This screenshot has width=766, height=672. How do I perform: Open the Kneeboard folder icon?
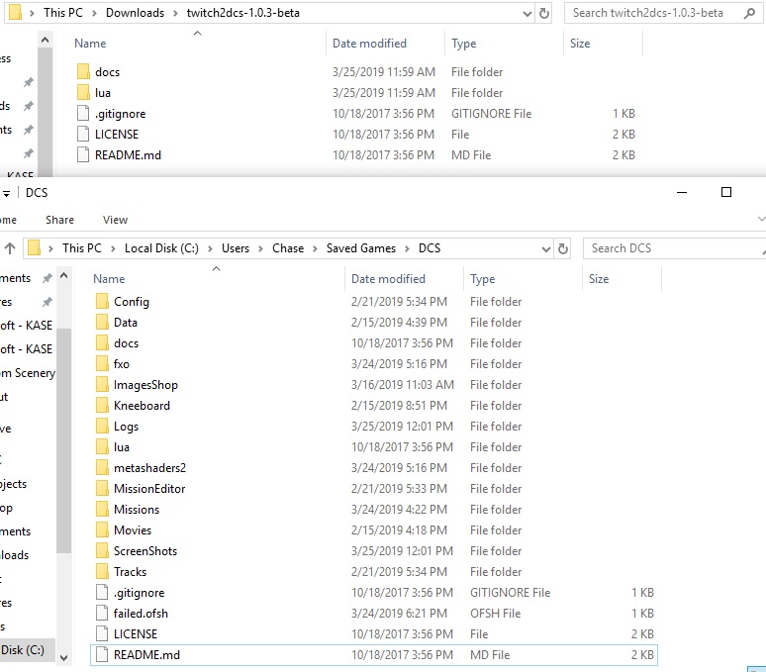[x=102, y=406]
